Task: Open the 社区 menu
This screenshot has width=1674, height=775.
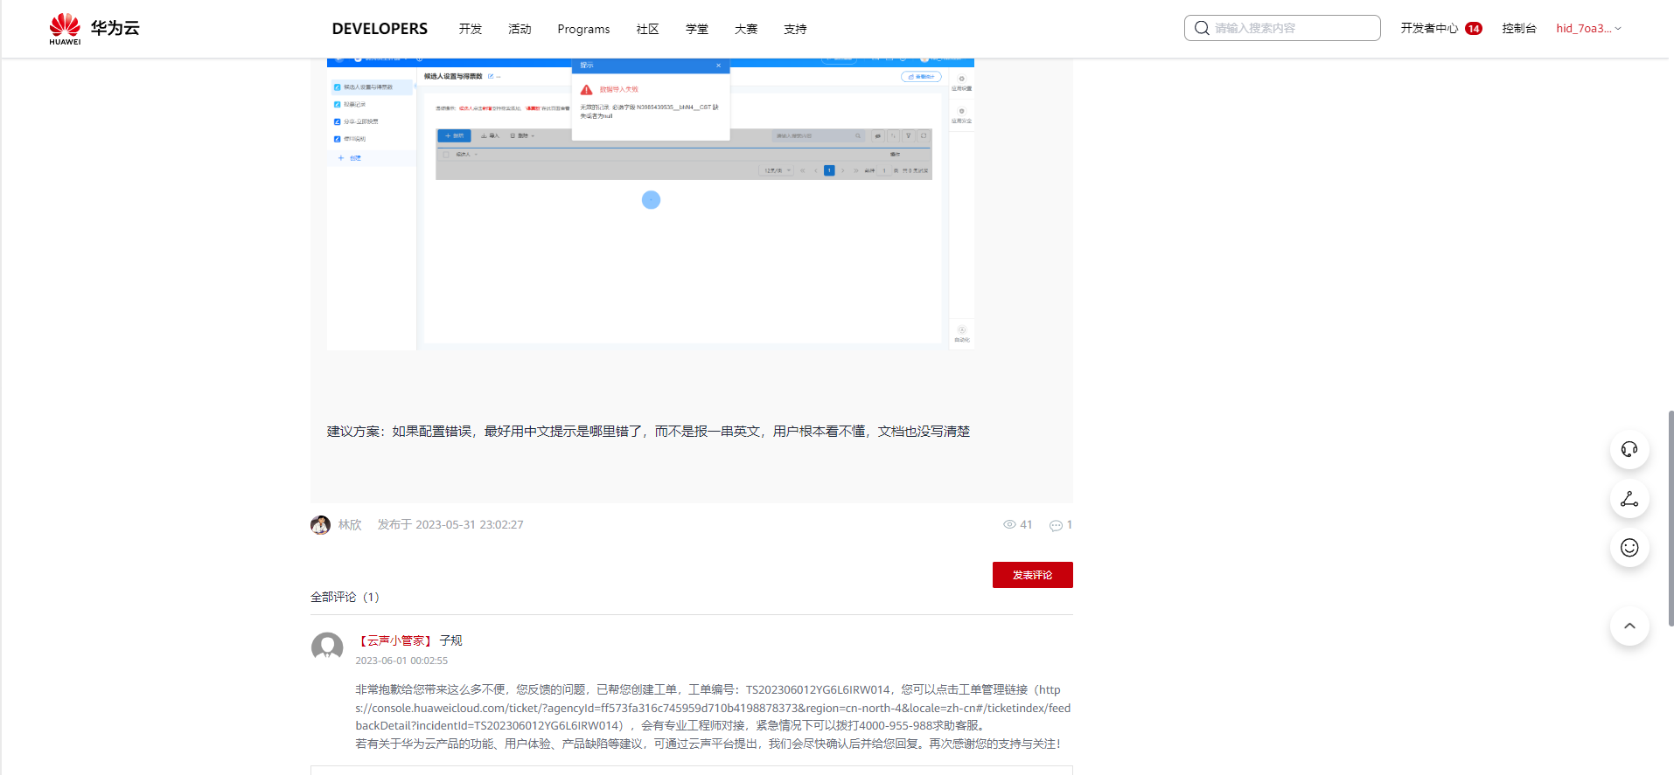Action: pos(647,29)
